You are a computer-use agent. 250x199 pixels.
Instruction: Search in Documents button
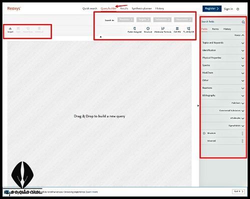tap(183, 20)
